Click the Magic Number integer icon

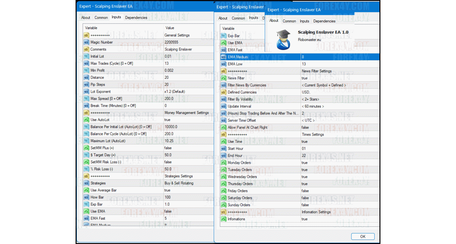coord(86,42)
